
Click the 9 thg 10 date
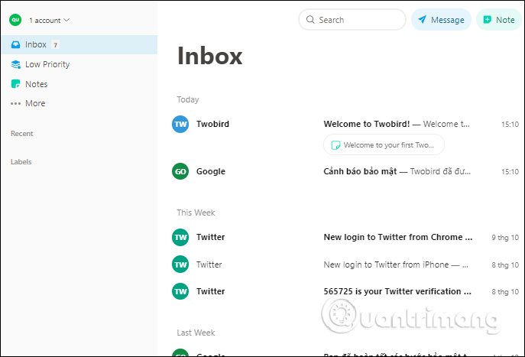(x=505, y=238)
